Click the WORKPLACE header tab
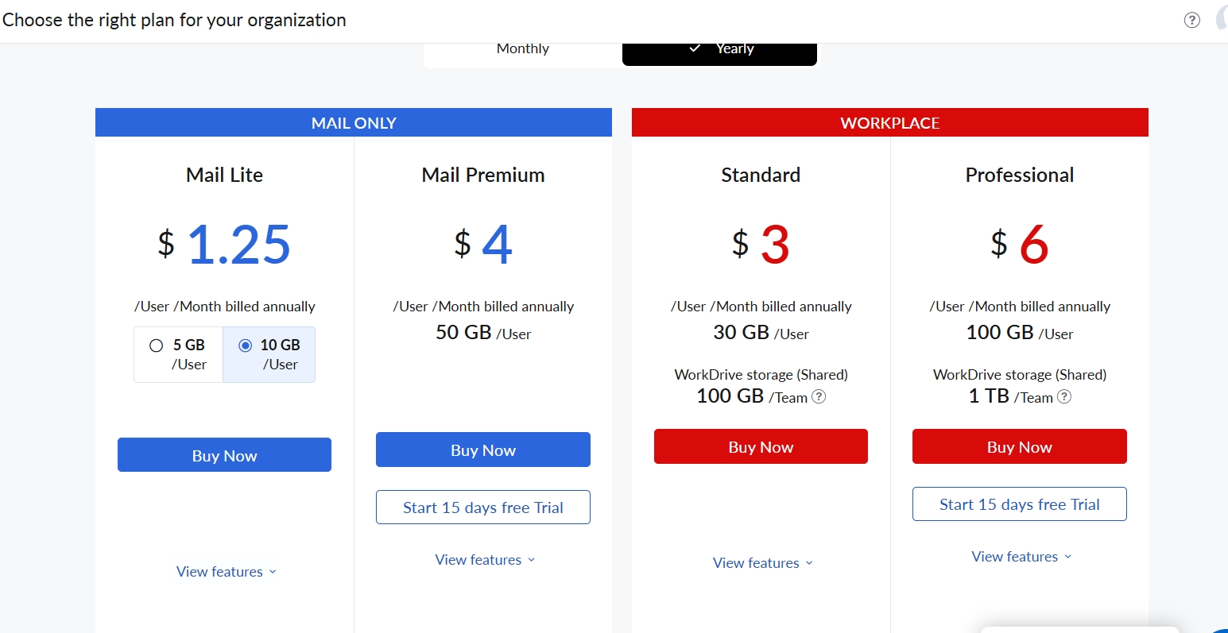Screen dimensions: 1228x633 890,122
